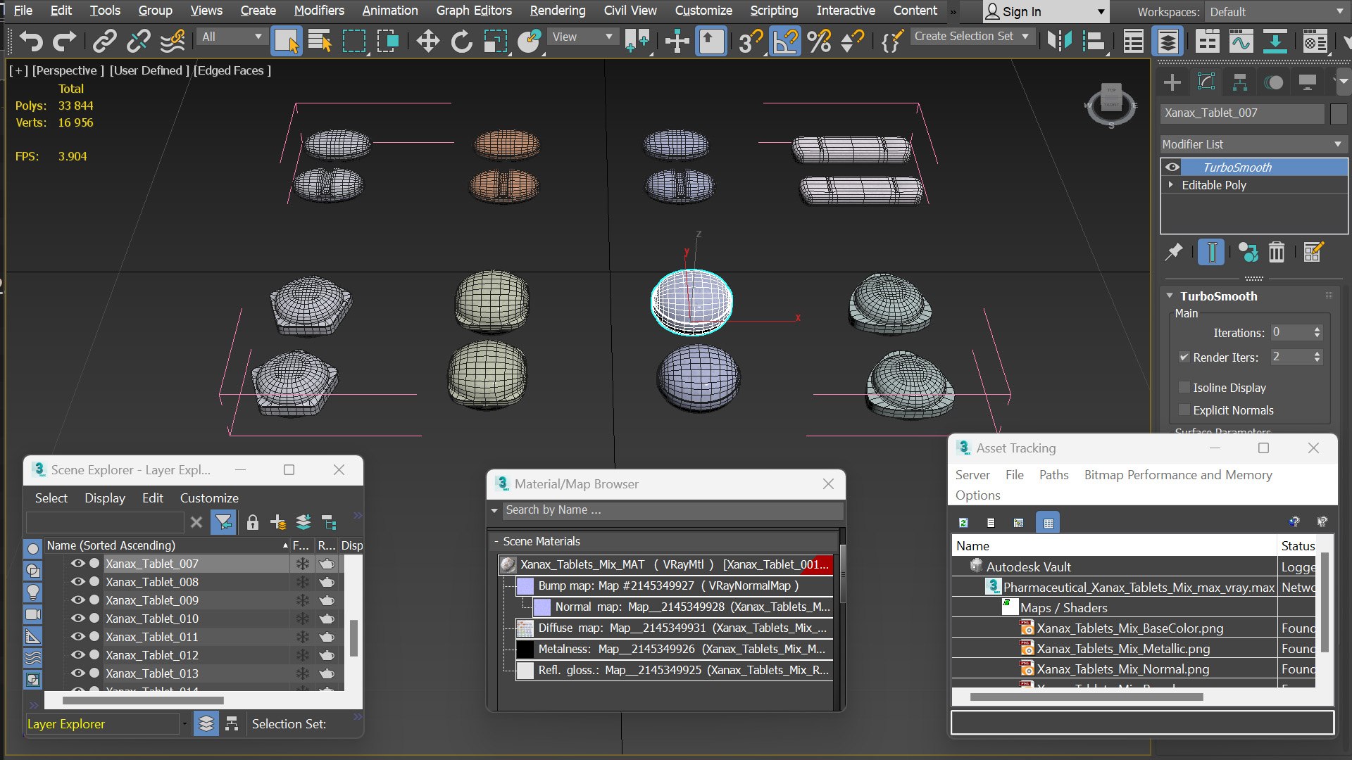Click the Sign In button

tap(1045, 12)
